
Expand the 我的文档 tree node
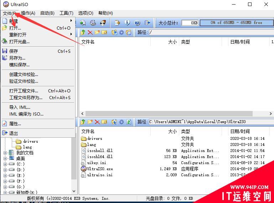(5, 153)
